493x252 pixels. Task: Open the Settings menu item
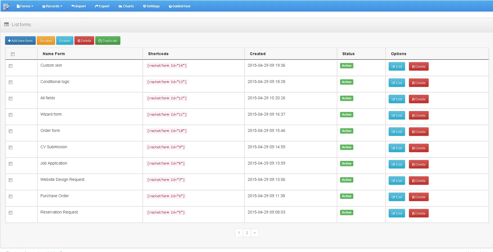tap(151, 6)
